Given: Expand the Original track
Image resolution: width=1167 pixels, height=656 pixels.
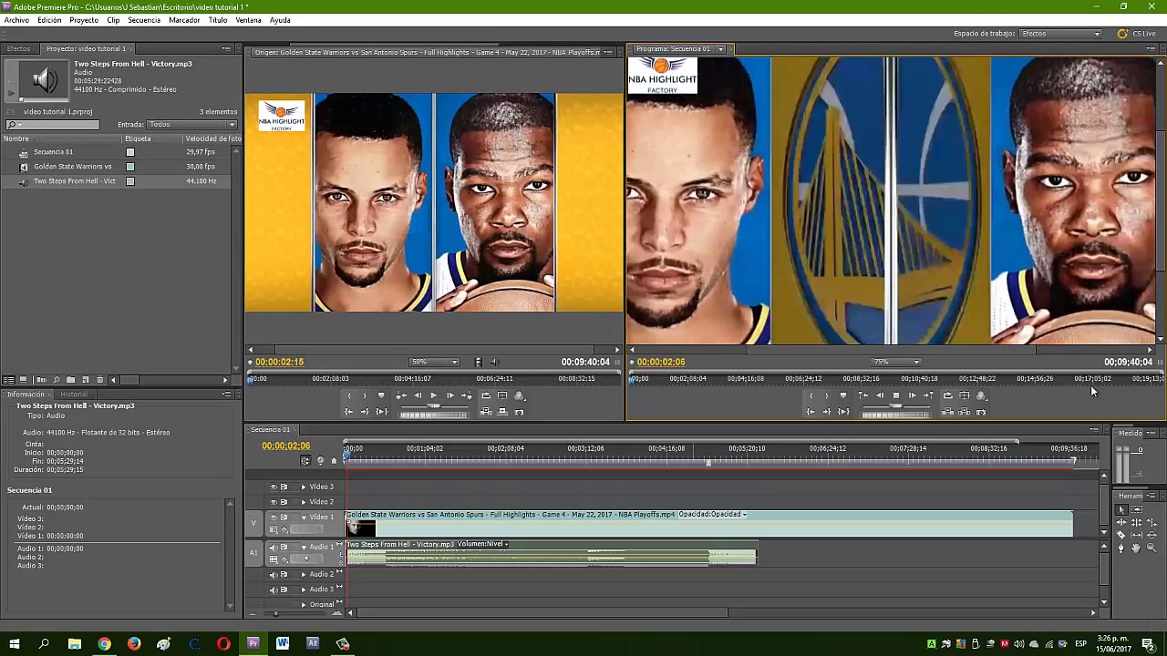Looking at the screenshot, I should 304,604.
